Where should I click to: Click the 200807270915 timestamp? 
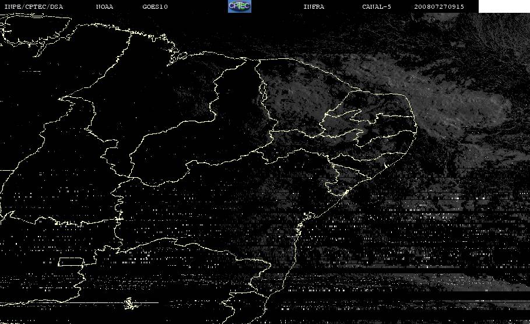pyautogui.click(x=439, y=6)
